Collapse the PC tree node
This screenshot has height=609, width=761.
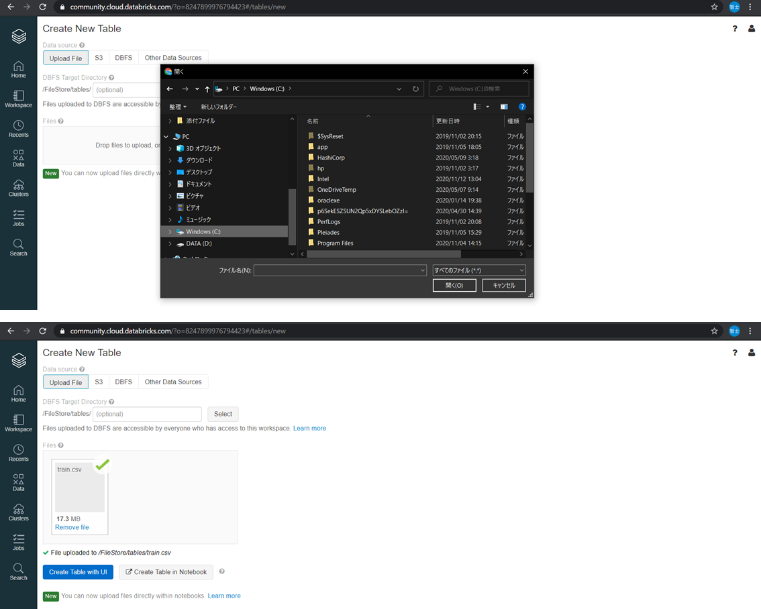[x=166, y=137]
